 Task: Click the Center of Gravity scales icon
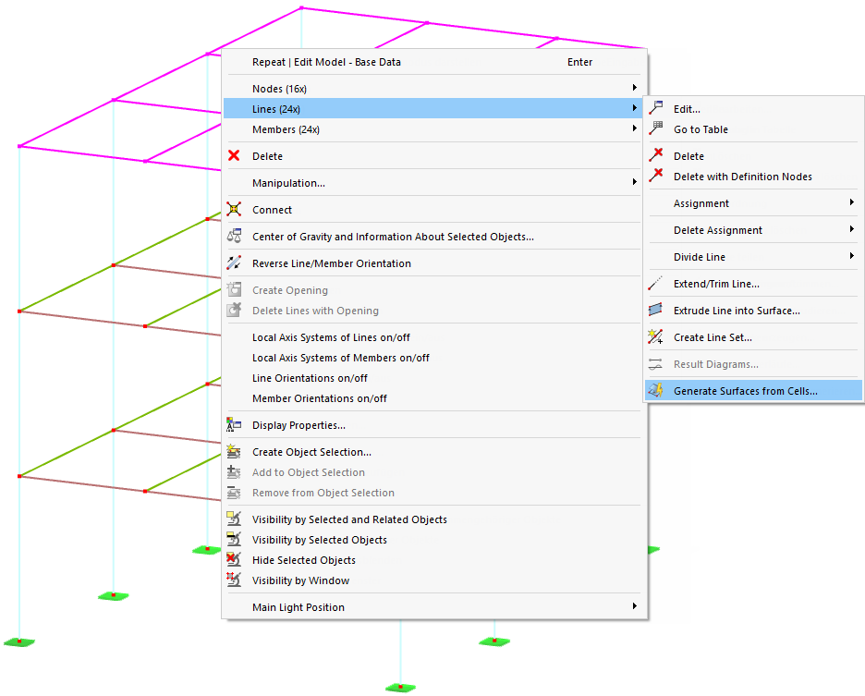coord(234,237)
